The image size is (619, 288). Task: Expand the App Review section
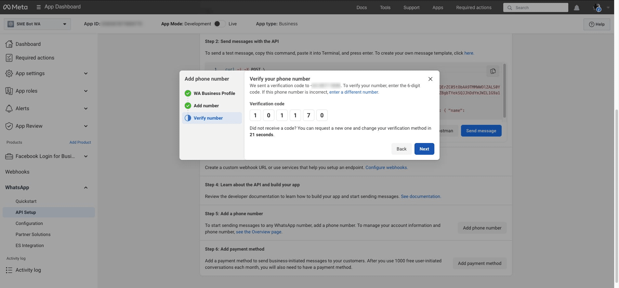86,126
